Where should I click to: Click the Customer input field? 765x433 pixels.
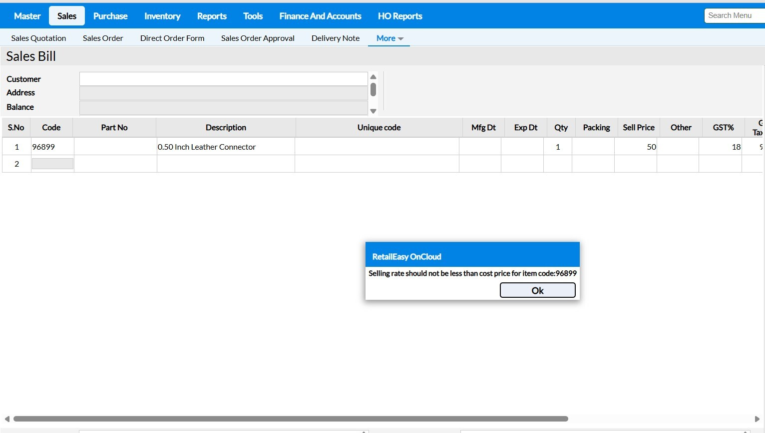[x=223, y=79]
